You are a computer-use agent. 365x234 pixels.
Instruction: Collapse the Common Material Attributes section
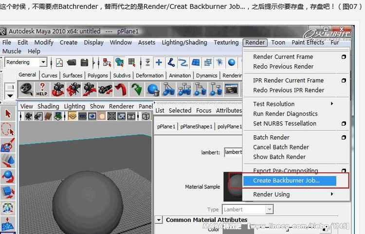(x=159, y=220)
